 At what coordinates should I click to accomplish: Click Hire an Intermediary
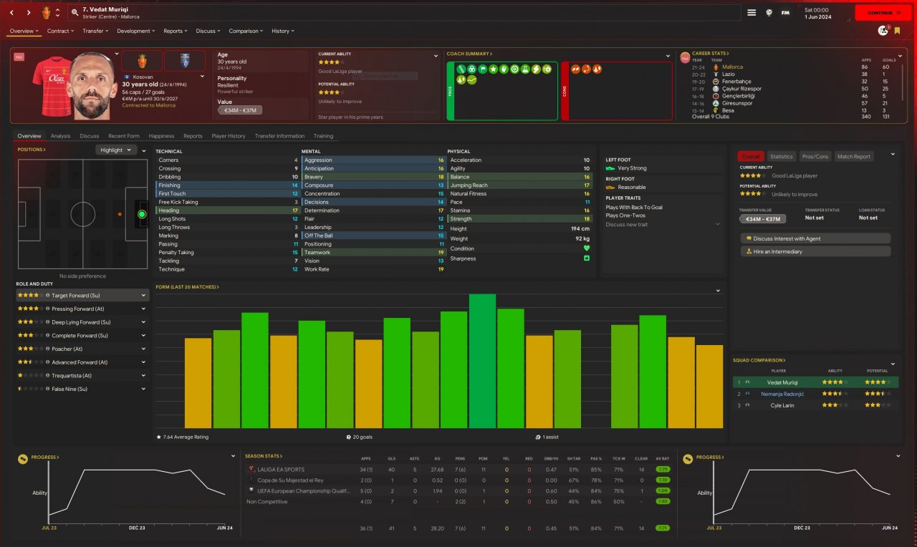point(816,251)
